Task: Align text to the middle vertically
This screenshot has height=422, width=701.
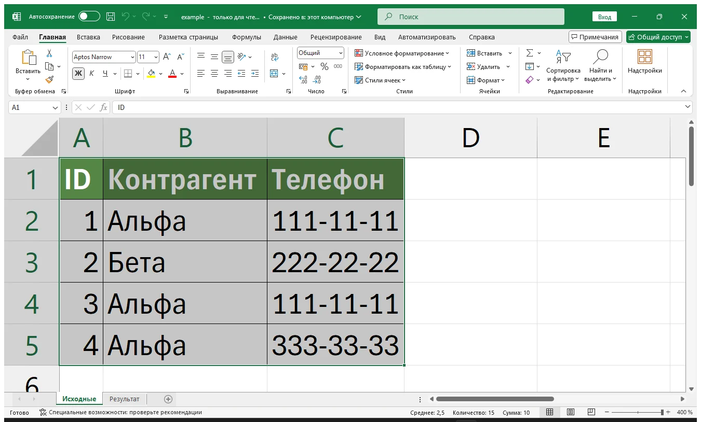Action: pyautogui.click(x=214, y=57)
